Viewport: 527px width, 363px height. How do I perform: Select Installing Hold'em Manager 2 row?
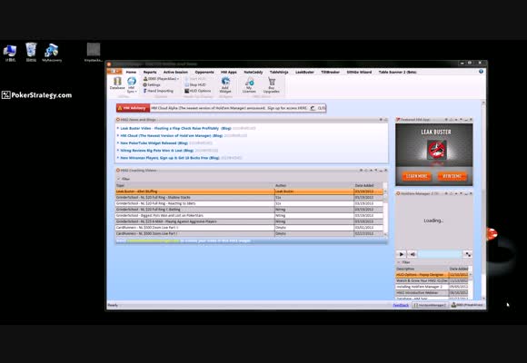pyautogui.click(x=432, y=287)
